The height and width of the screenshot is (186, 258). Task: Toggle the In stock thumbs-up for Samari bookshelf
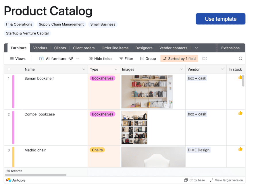240,77
